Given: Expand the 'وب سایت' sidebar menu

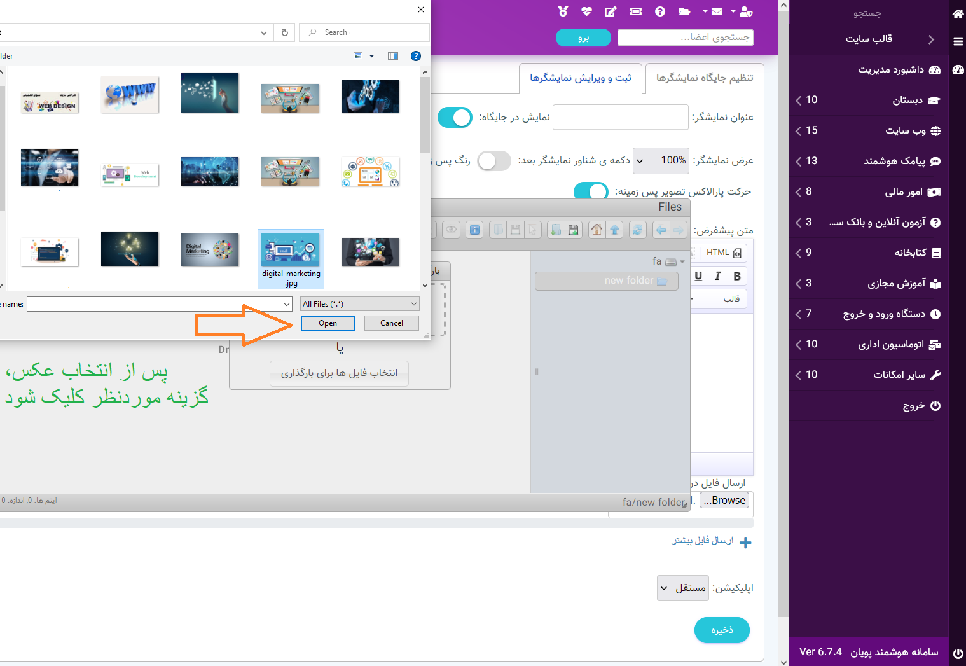Looking at the screenshot, I should coord(869,131).
